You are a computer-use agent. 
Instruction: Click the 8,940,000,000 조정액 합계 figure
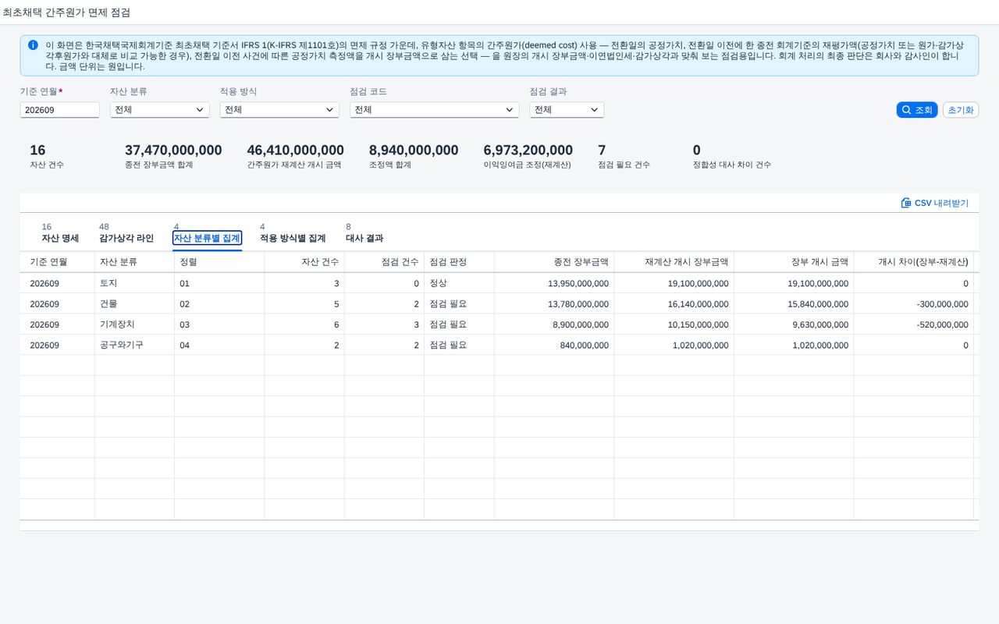414,150
